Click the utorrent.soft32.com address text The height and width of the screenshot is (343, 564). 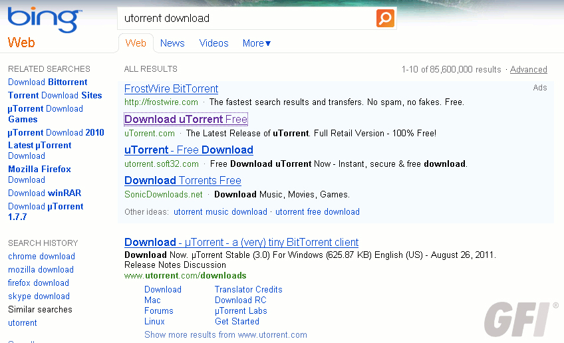[x=162, y=164]
